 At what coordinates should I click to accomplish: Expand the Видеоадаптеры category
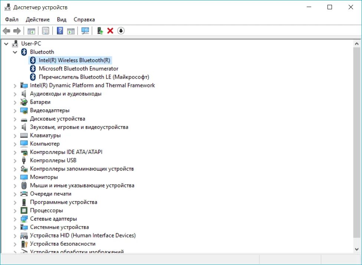click(15, 111)
